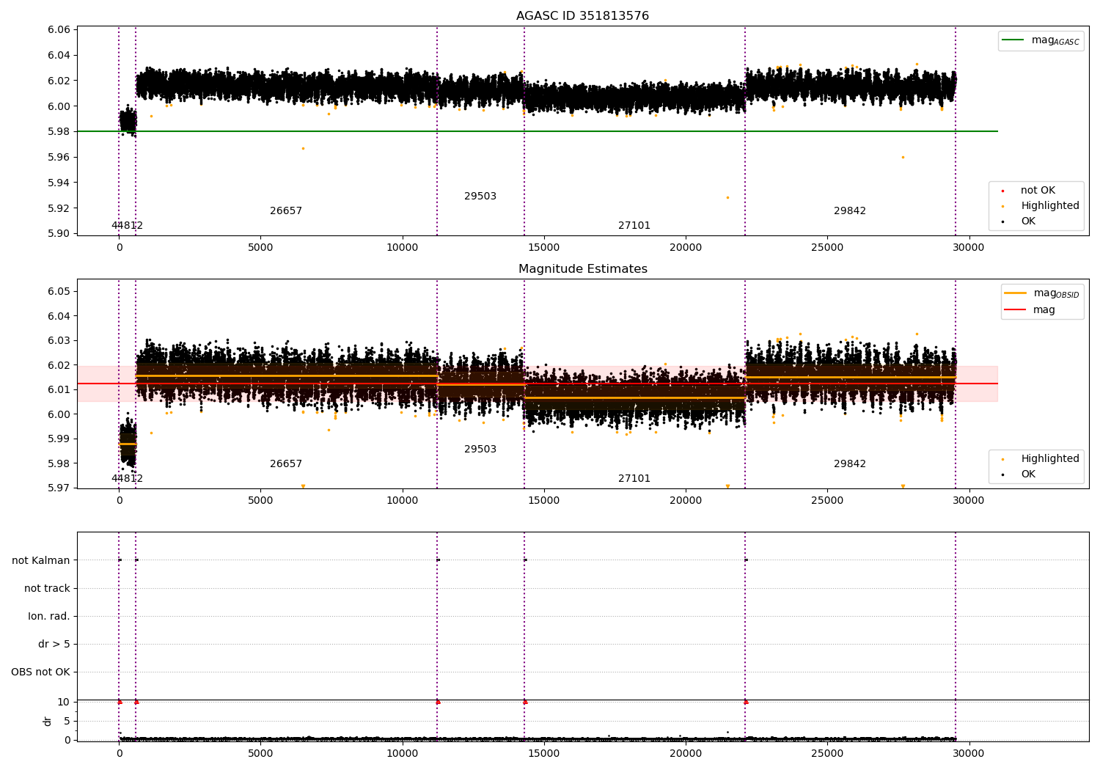Click the 'AGASC ID 351813576' plot title
The width and height of the screenshot is (1100, 770).
tap(582, 16)
